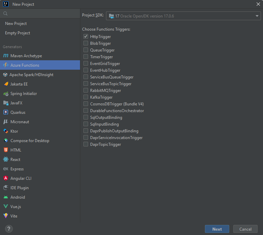263x235 pixels.
Task: Select the Maven Archetype generator icon
Action: point(6,56)
